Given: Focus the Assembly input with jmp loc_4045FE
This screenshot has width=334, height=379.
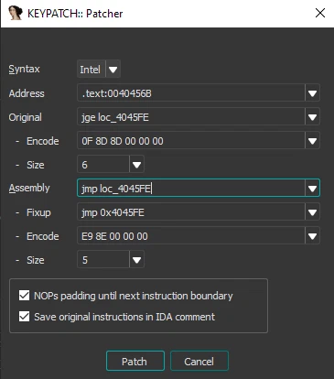Looking at the screenshot, I should click(x=191, y=189).
